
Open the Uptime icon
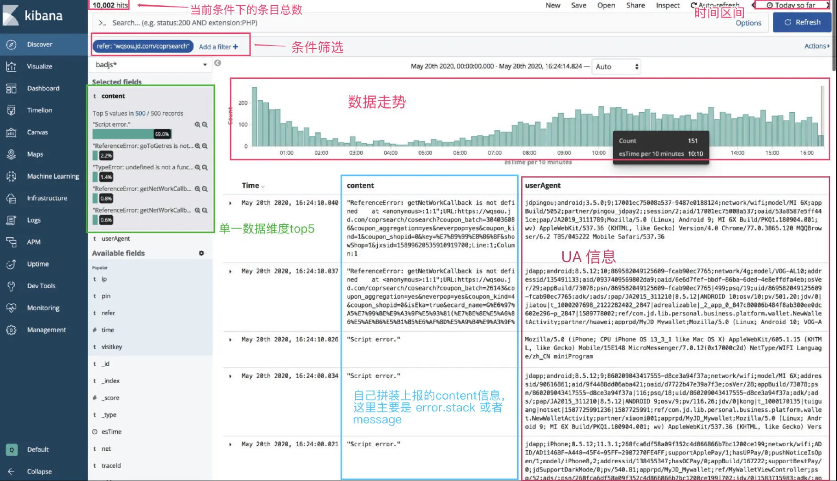(12, 264)
